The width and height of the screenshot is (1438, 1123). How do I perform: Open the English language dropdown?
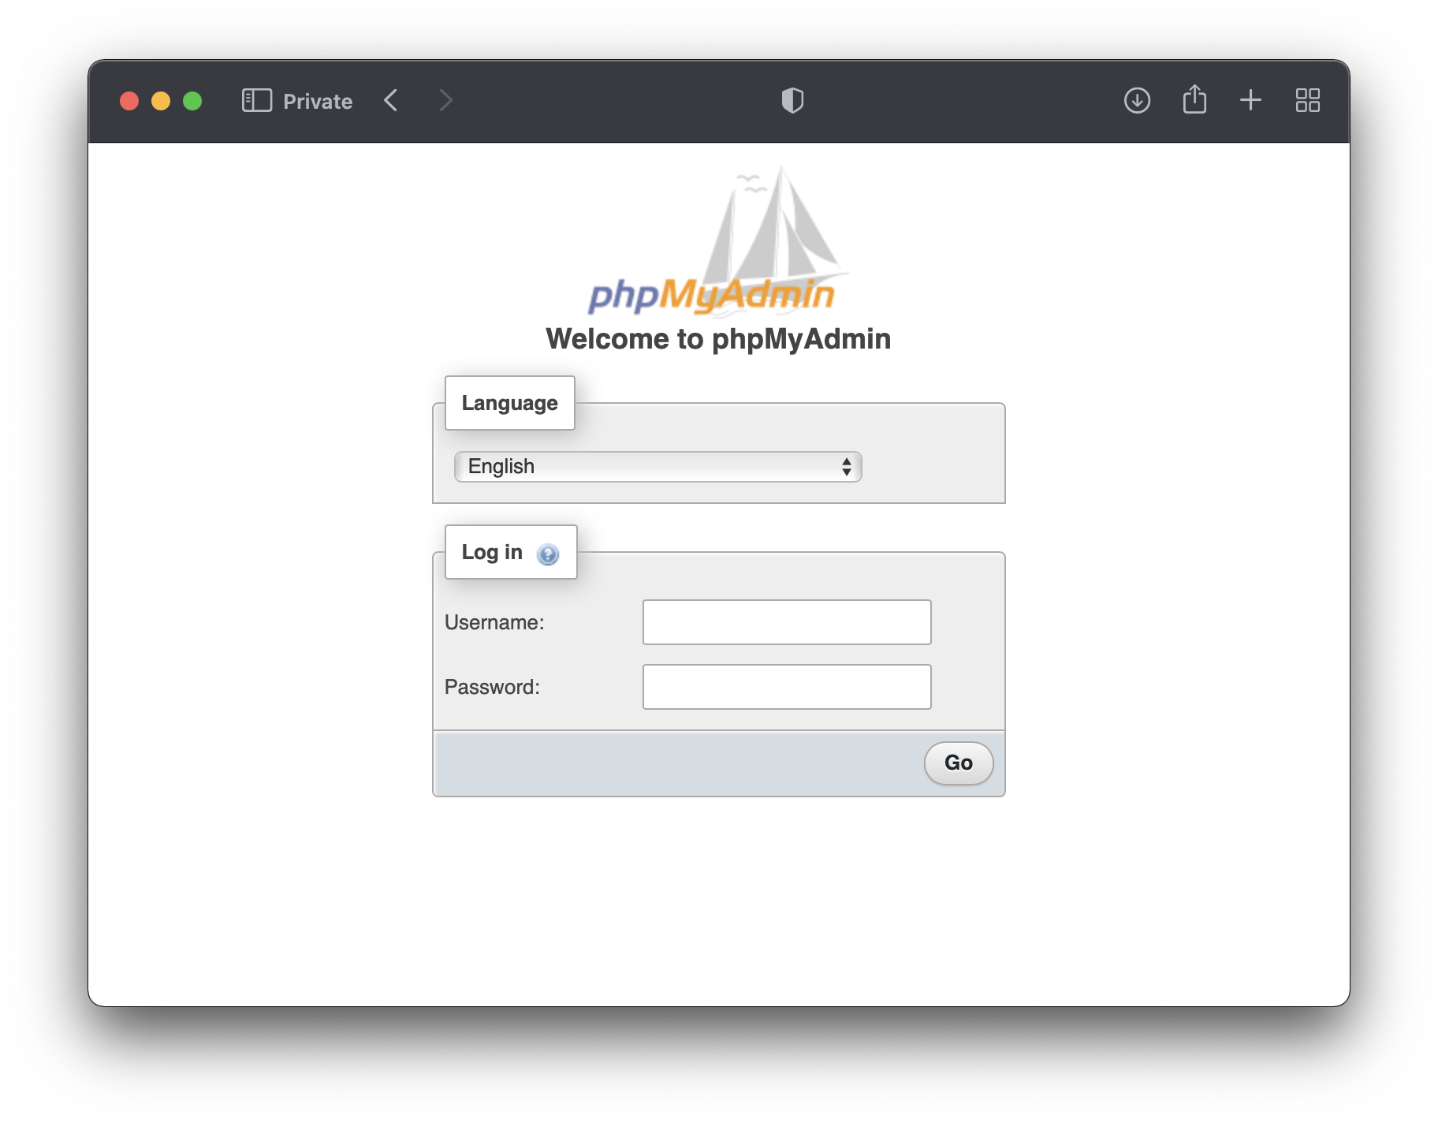click(658, 467)
